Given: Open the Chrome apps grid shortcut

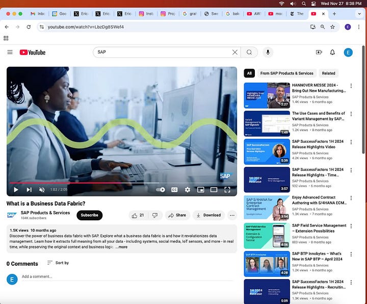Looking at the screenshot, I should pos(6,38).
